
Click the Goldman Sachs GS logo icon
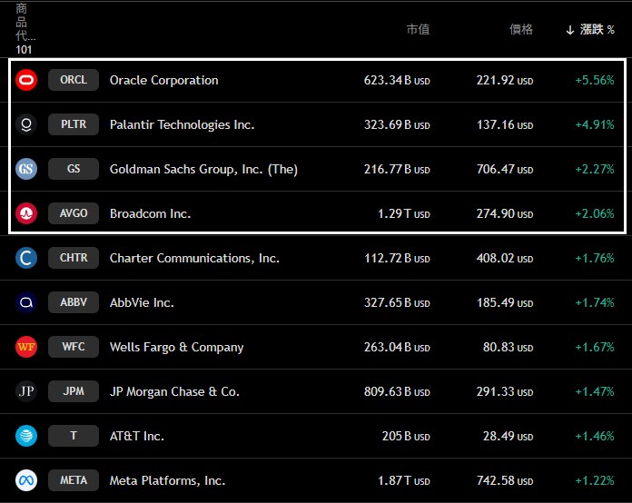tap(26, 169)
